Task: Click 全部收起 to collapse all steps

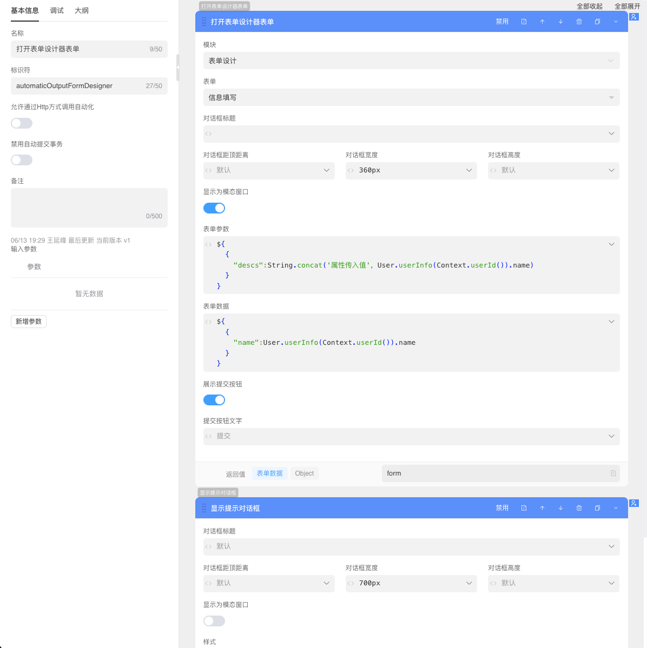Action: pyautogui.click(x=589, y=6)
